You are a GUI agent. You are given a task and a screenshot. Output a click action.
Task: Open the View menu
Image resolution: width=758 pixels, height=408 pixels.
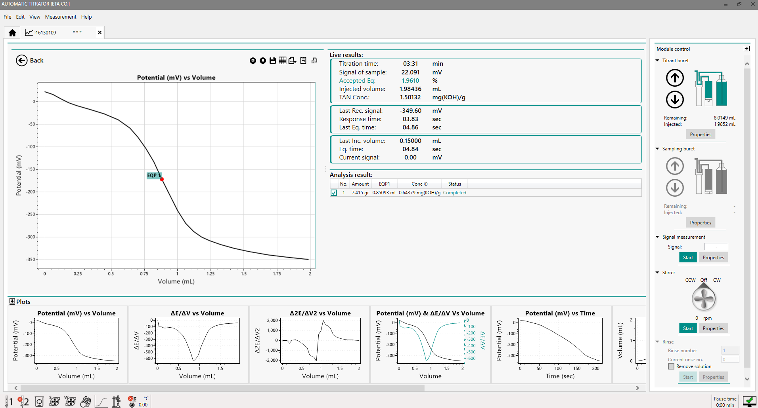[34, 17]
